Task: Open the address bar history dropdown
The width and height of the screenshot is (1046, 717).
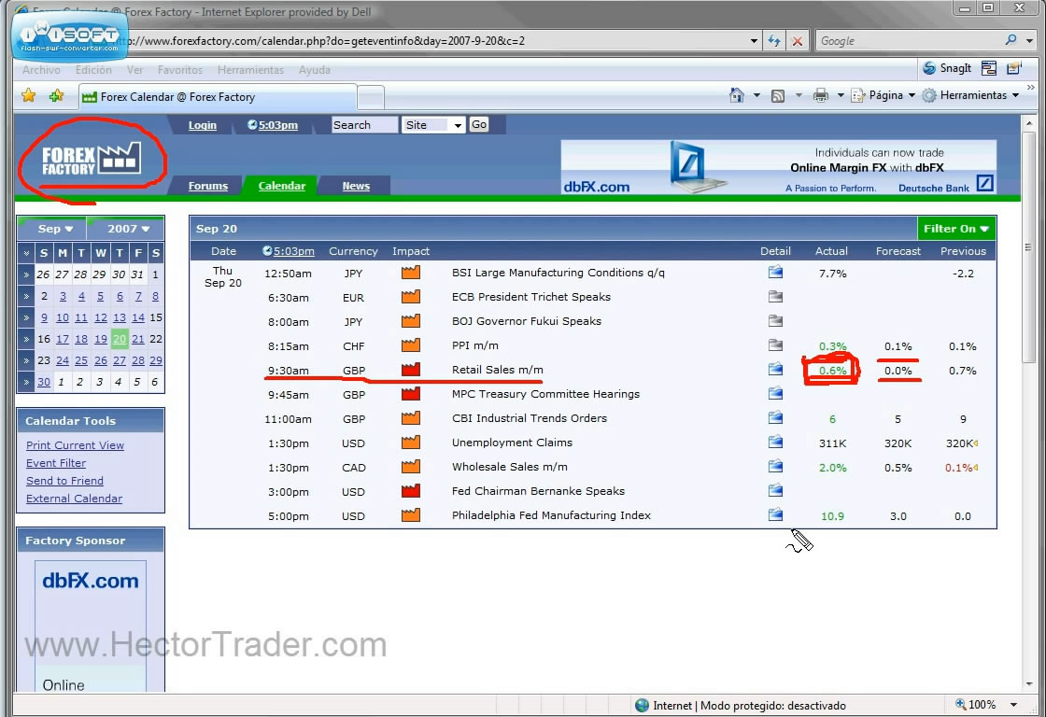Action: [754, 41]
